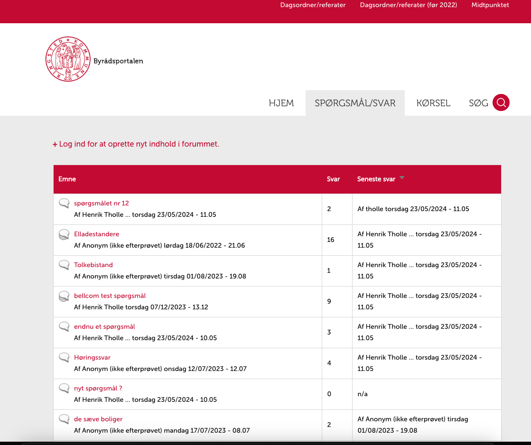Screen dimensions: 531x445
Task: Click Log ind for at oprette nyt indhold
Action: point(139,144)
